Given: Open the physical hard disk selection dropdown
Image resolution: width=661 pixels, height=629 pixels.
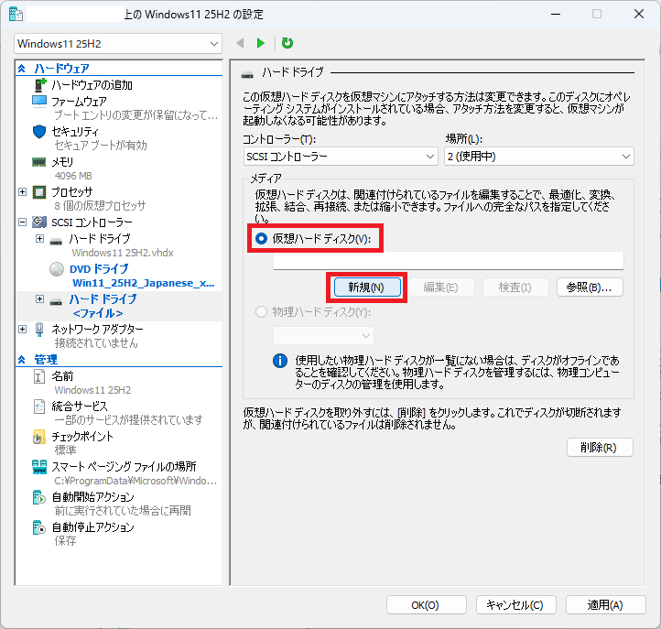Looking at the screenshot, I should click(x=323, y=336).
